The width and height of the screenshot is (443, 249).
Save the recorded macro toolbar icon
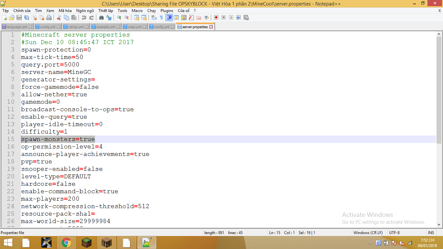(246, 18)
